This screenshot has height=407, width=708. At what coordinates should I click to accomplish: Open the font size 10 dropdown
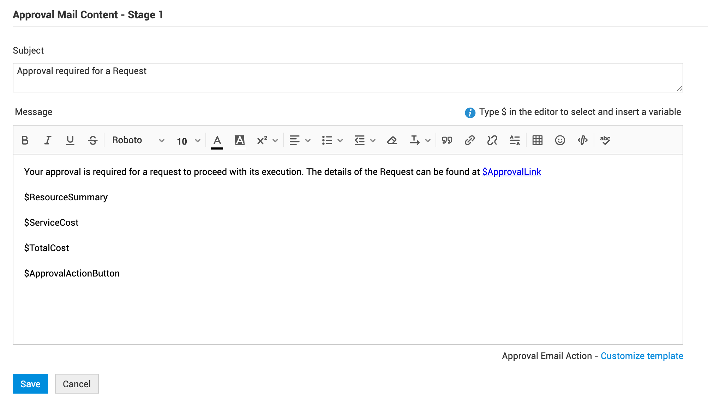pyautogui.click(x=188, y=141)
